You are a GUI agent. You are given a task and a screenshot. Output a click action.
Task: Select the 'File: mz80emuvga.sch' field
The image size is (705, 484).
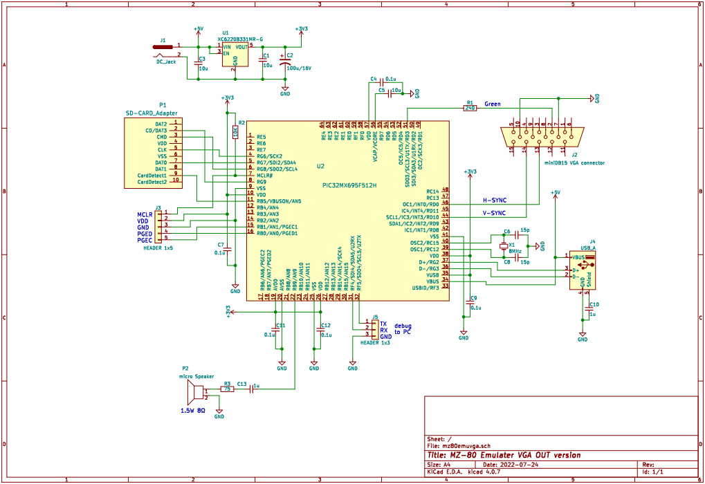coord(459,446)
